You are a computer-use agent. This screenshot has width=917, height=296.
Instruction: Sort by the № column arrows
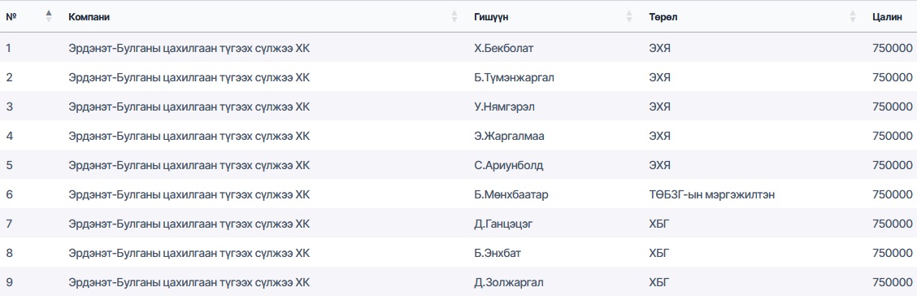49,17
